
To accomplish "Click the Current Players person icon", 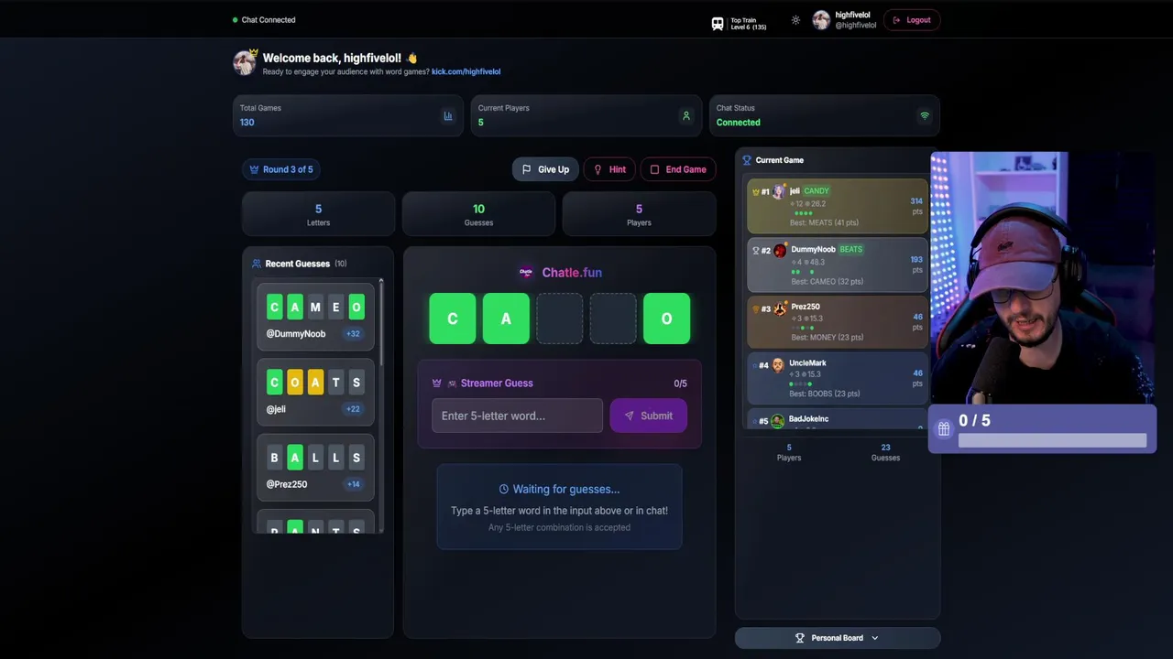I will 685,116.
